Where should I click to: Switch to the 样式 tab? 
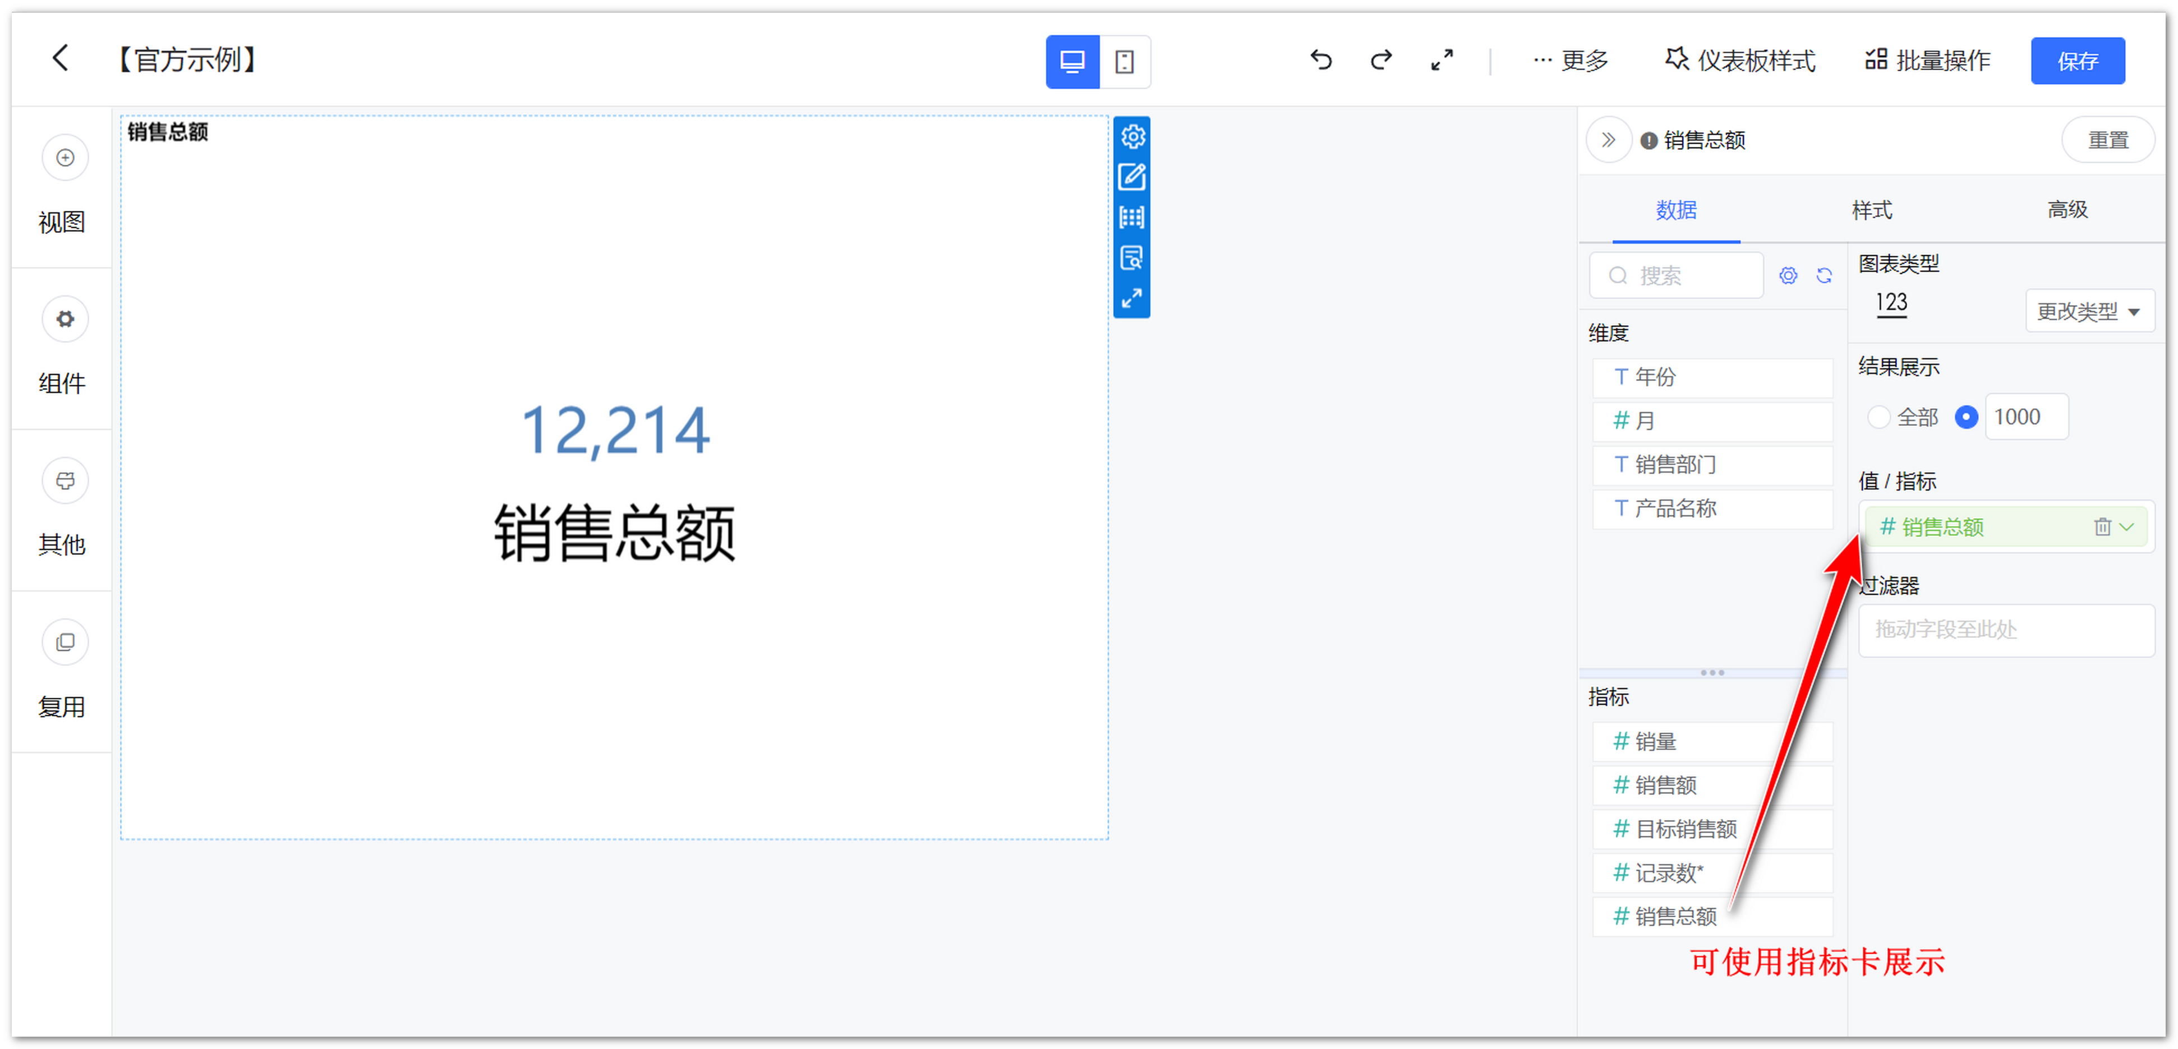(x=1871, y=210)
